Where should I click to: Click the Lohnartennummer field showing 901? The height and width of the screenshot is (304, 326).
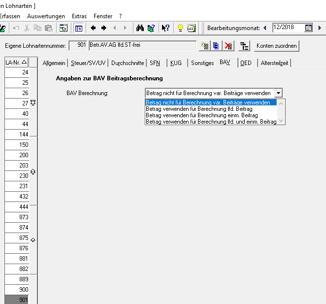[x=78, y=45]
